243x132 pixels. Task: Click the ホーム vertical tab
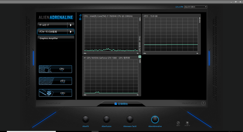80,17
